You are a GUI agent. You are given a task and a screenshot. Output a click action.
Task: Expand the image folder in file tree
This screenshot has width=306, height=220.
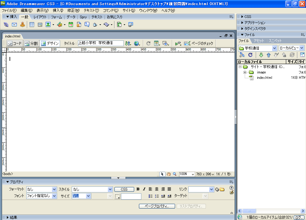pyautogui.click(x=245, y=72)
